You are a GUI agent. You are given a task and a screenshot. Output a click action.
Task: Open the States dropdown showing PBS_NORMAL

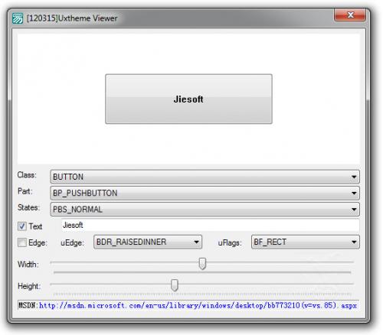pos(205,210)
